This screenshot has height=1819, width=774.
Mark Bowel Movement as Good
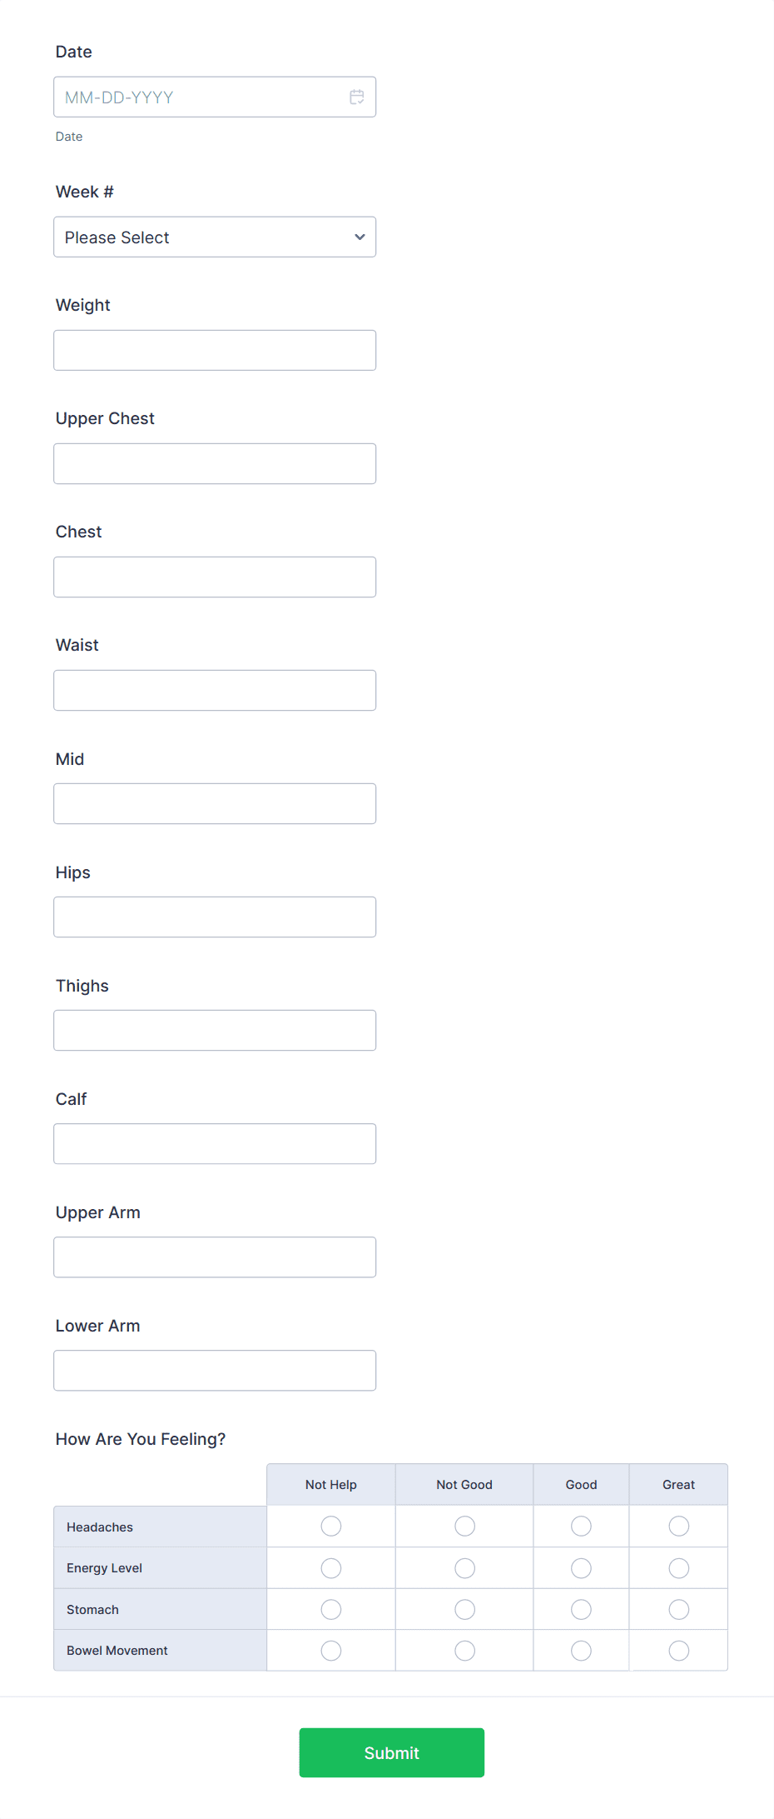(x=580, y=1650)
